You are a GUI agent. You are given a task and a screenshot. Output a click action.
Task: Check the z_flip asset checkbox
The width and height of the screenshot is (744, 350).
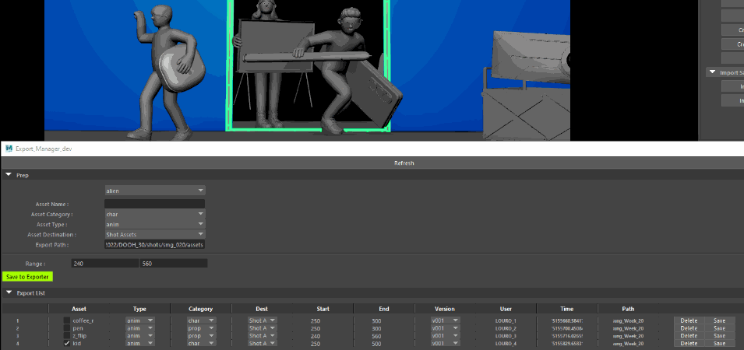tap(67, 335)
